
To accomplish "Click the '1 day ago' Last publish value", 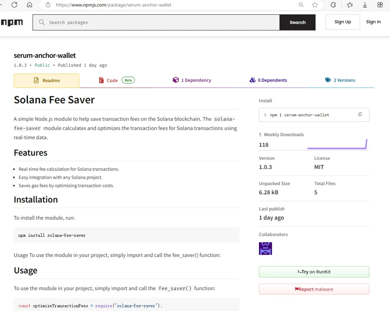I will pyautogui.click(x=271, y=218).
